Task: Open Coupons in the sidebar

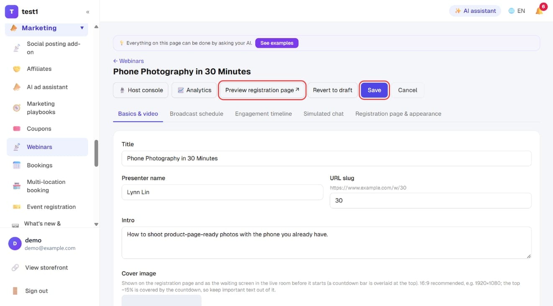Action: tap(47, 129)
